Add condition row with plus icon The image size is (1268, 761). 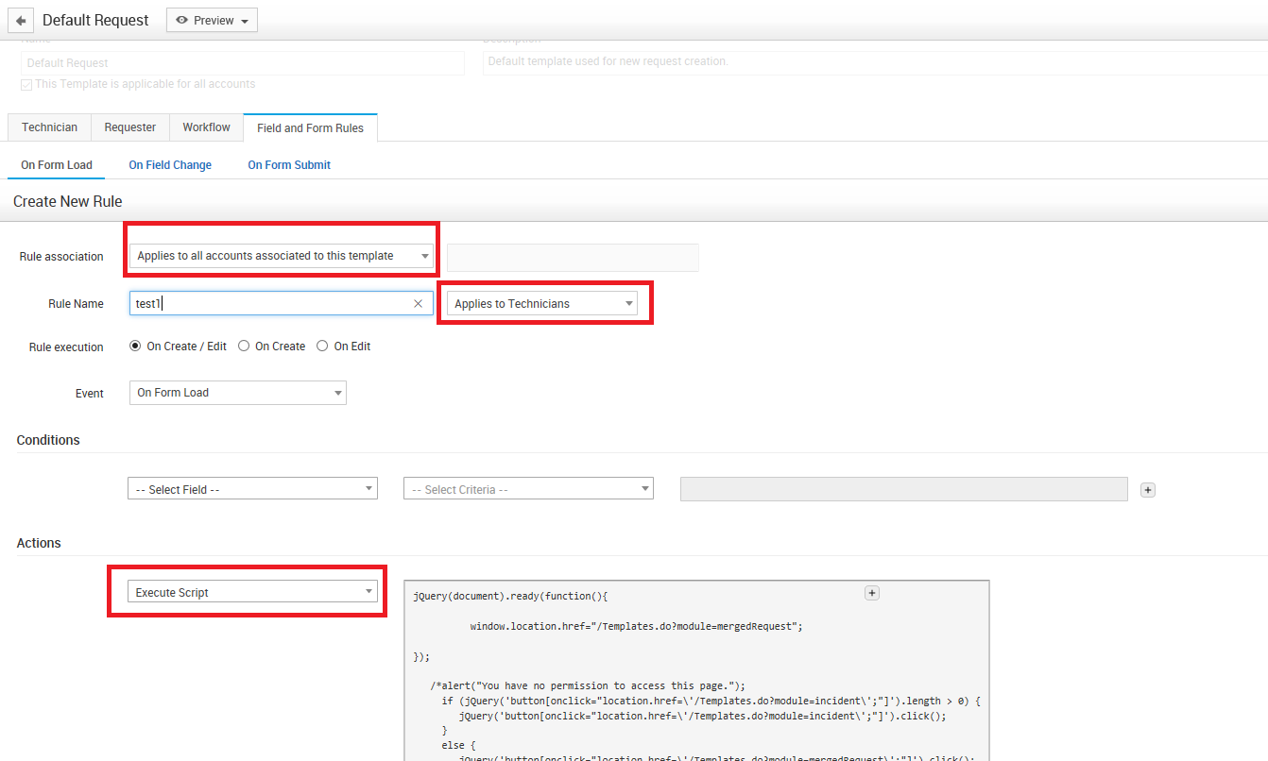click(x=1148, y=490)
